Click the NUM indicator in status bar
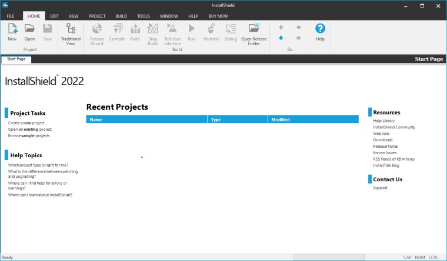Image resolution: width=447 pixels, height=261 pixels. pos(419,257)
